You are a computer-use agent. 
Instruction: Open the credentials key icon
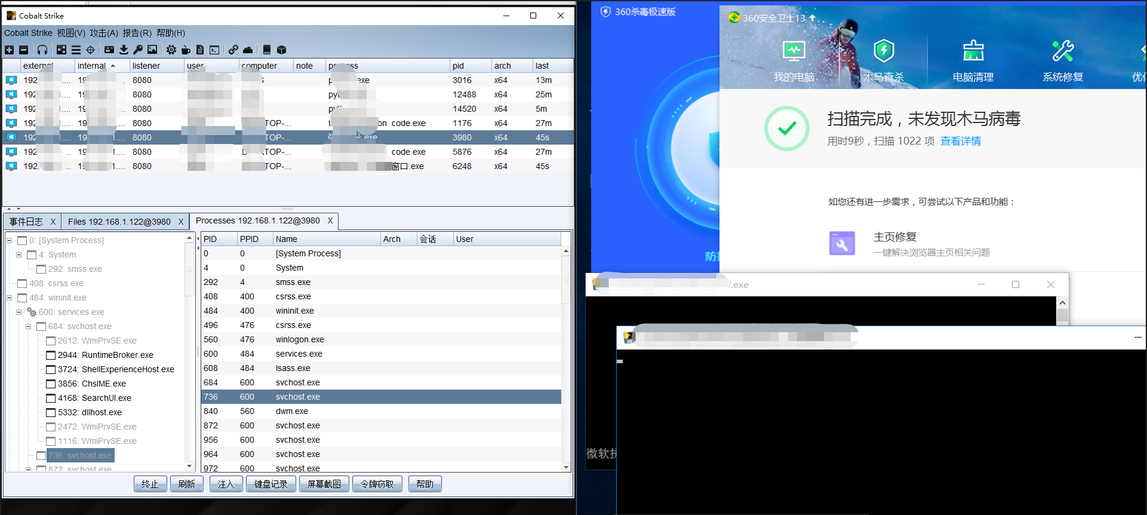pos(138,50)
